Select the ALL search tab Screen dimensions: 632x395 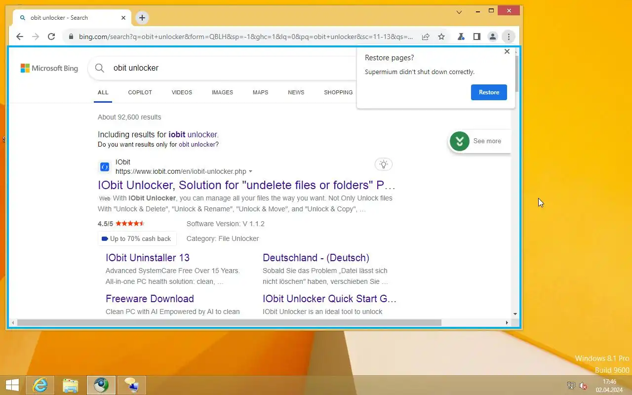pyautogui.click(x=103, y=92)
